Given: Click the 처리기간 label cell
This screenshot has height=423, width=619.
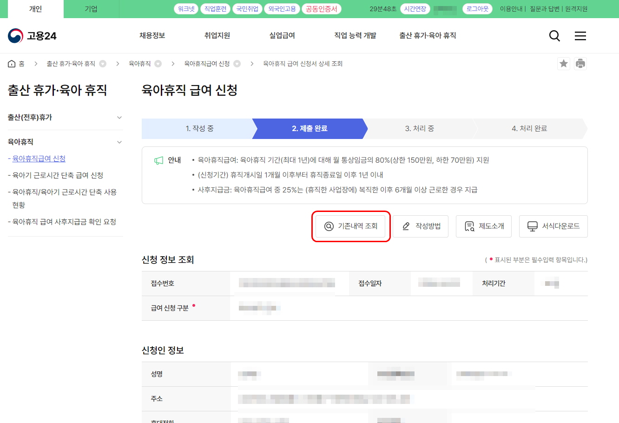Looking at the screenshot, I should tap(503, 284).
